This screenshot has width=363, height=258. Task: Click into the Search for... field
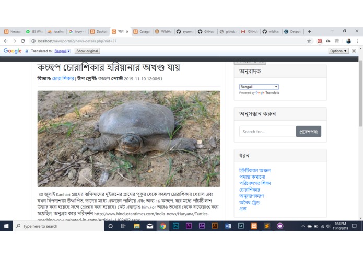tap(267, 132)
